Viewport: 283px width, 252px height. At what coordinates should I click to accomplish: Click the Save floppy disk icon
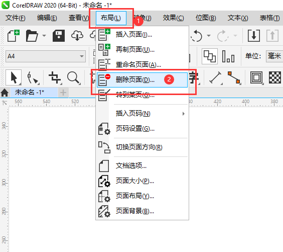(x=59, y=36)
